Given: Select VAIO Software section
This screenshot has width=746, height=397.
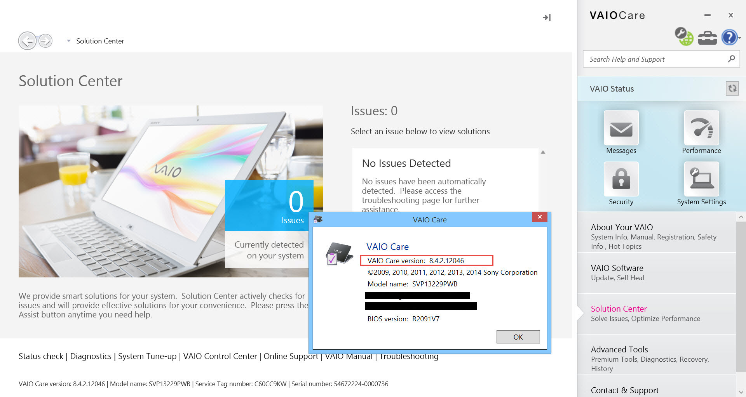Looking at the screenshot, I should (x=657, y=272).
